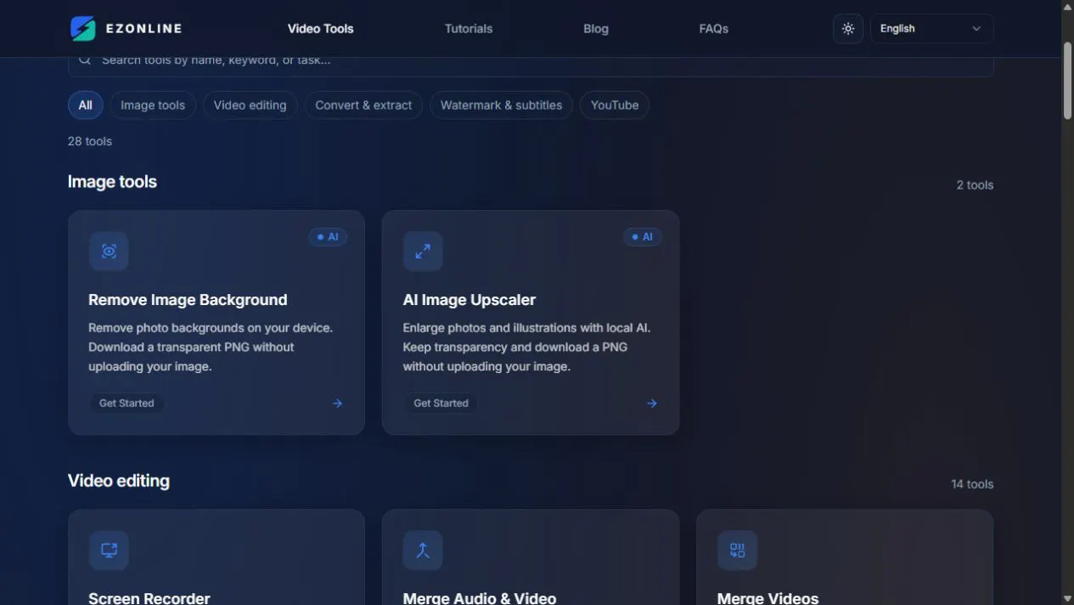Click the AI badge on AI Image Upscaler

click(x=642, y=237)
